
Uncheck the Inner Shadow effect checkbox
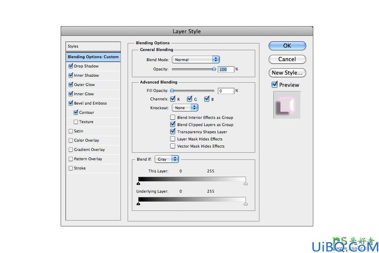(x=71, y=75)
